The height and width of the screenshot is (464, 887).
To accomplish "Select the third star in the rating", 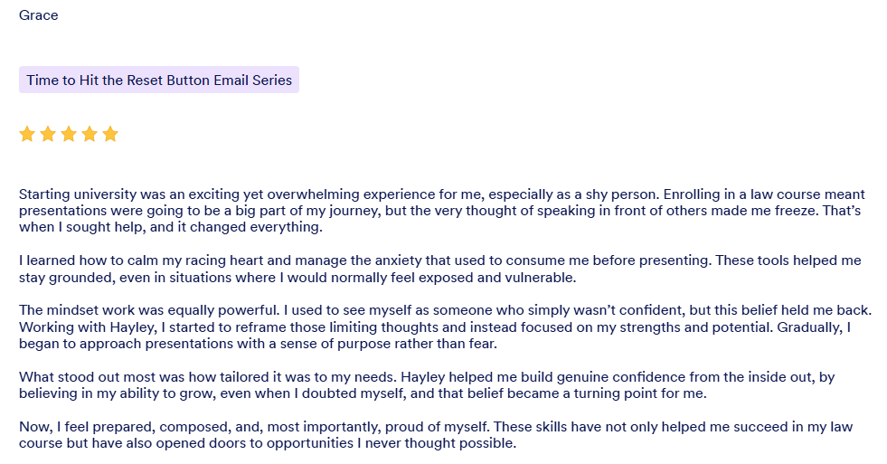I will click(69, 135).
